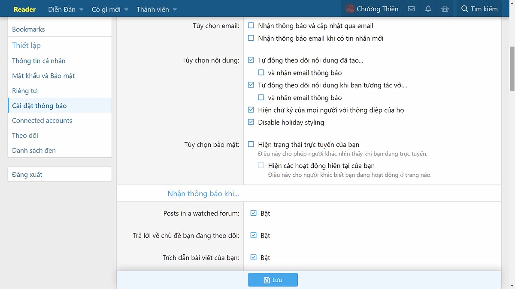Screen dimensions: 515x289
Task: Disable Posts in a watched forum alert
Action: [254, 213]
